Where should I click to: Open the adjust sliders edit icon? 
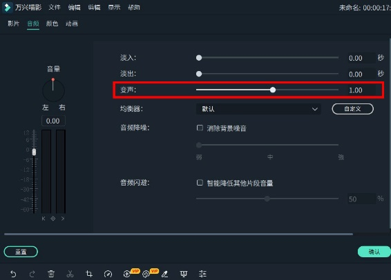coord(202,274)
